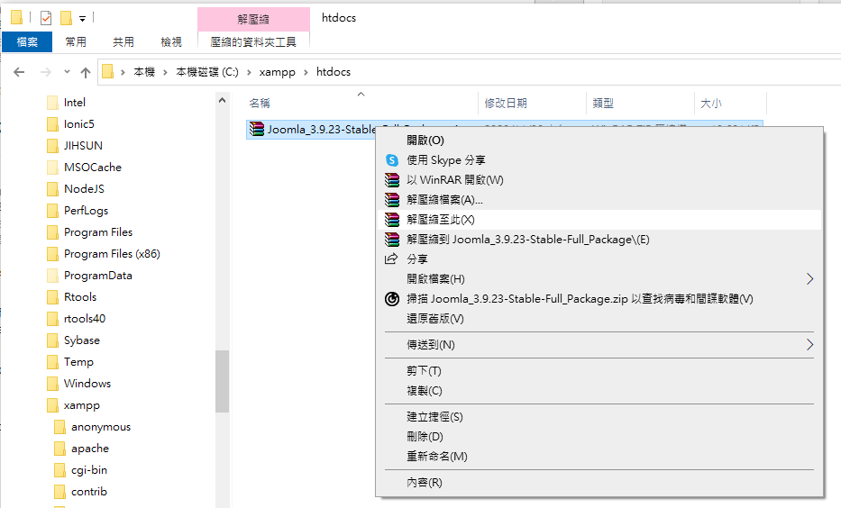Screen dimensions: 841x508
Task: Select 還原舊版(V) in context menu
Action: pos(599,319)
